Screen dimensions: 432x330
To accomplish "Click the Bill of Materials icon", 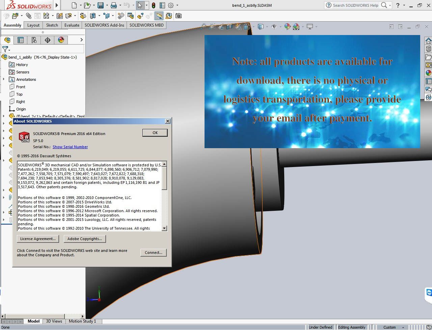I will (x=130, y=15).
